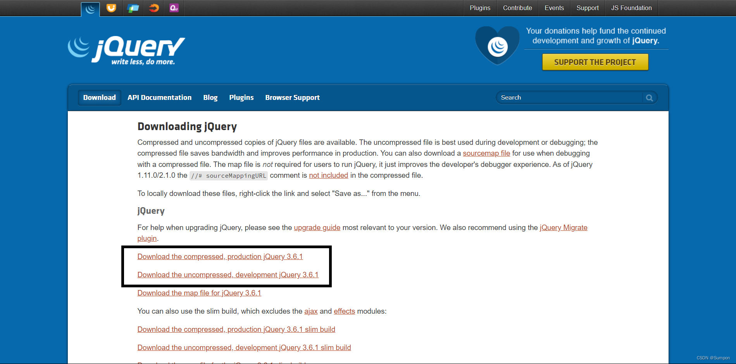This screenshot has height=364, width=736.
Task: Click the 'To locally download these files' sentence
Action: [279, 194]
